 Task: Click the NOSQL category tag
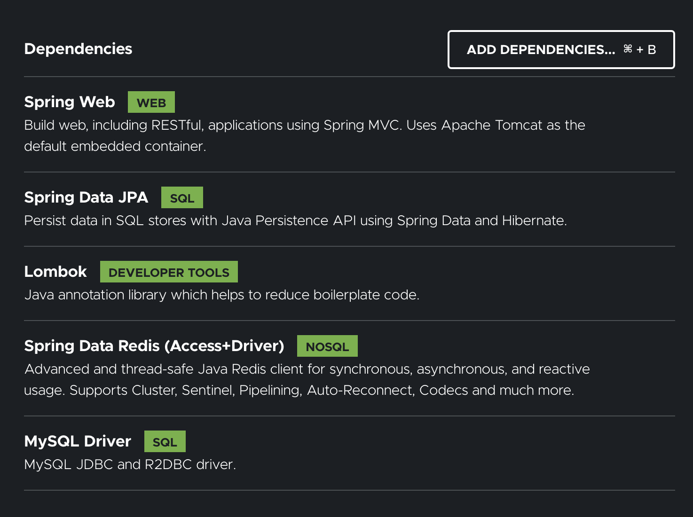coord(327,346)
